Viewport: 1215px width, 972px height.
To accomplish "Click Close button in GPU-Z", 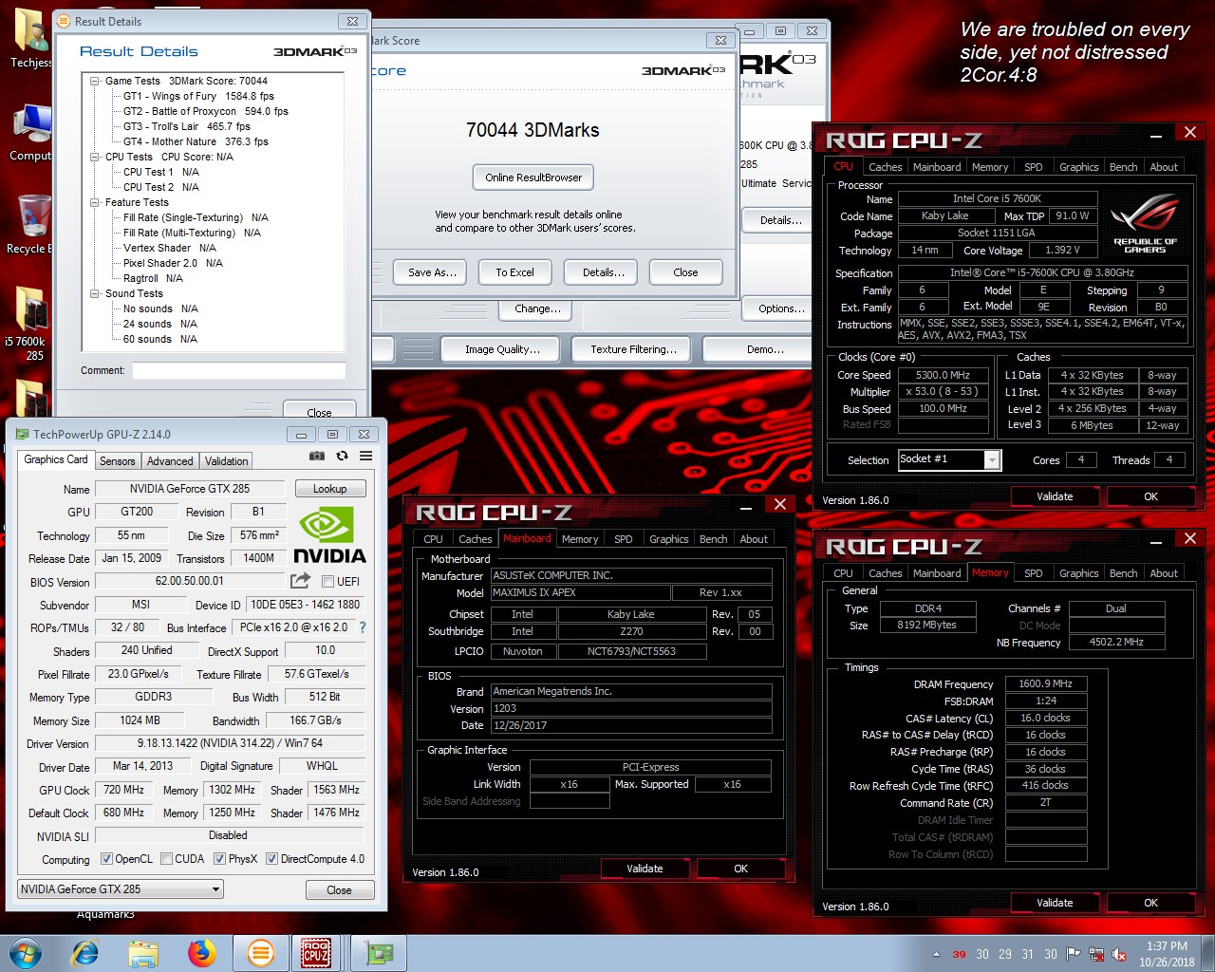I will 339,890.
